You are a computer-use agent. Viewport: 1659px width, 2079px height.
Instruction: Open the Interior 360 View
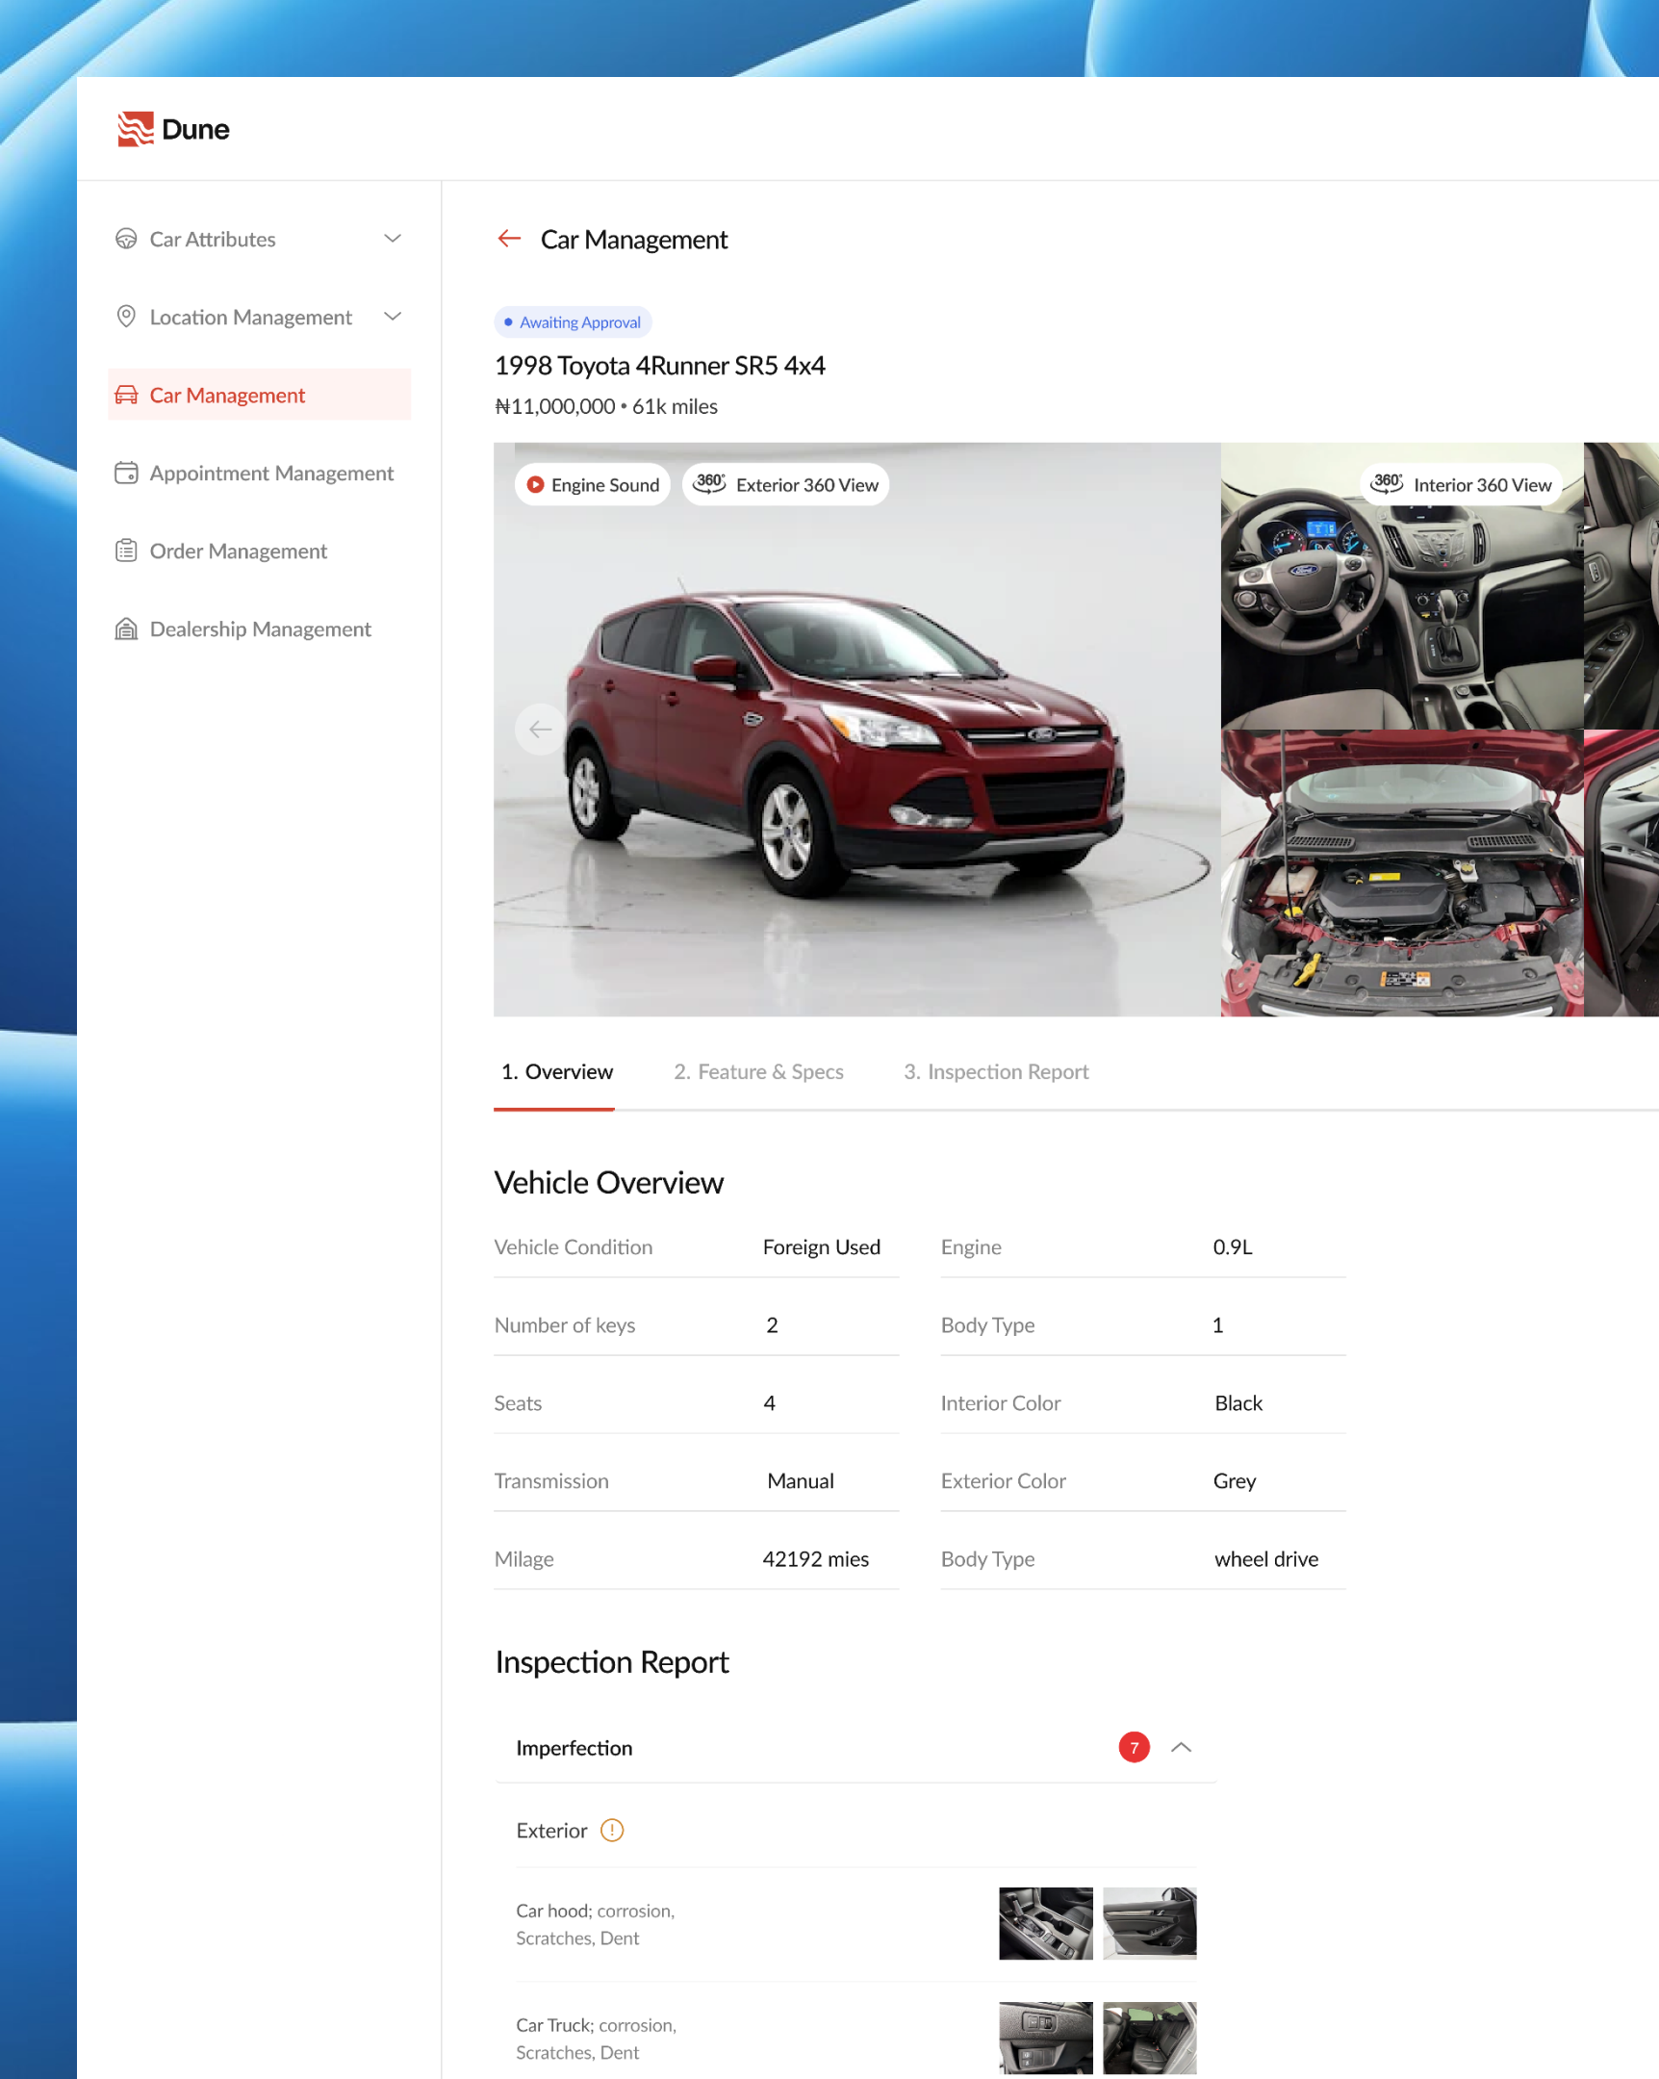tap(1462, 484)
